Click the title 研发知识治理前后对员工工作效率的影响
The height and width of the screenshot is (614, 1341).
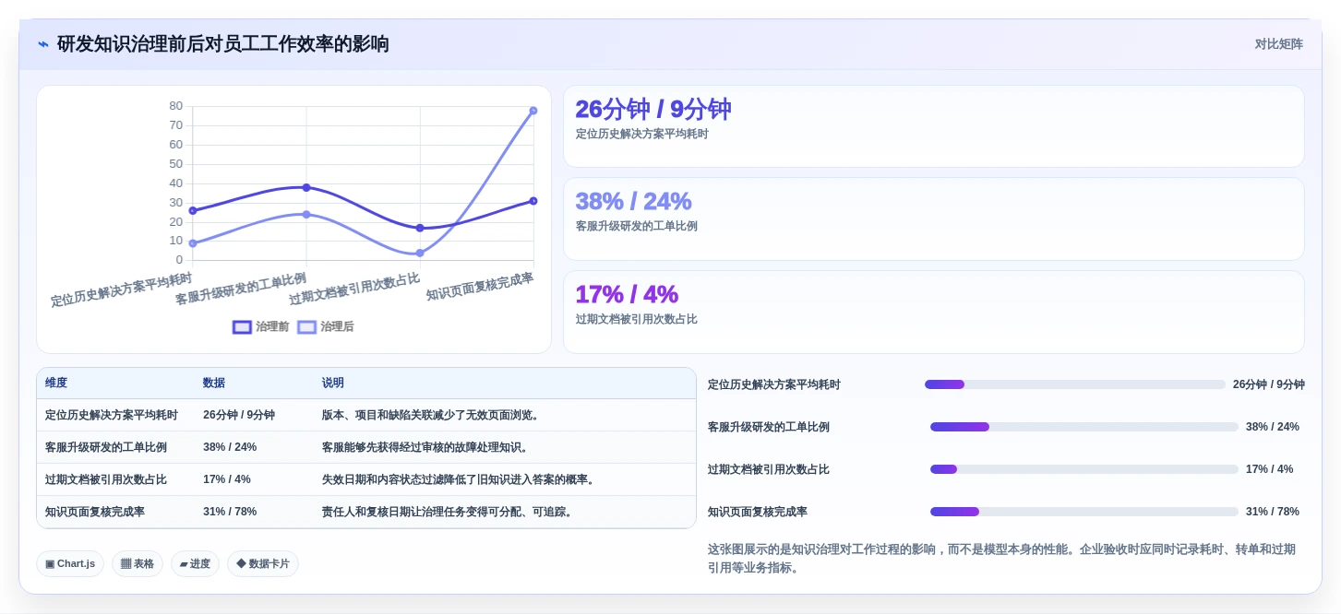[223, 44]
